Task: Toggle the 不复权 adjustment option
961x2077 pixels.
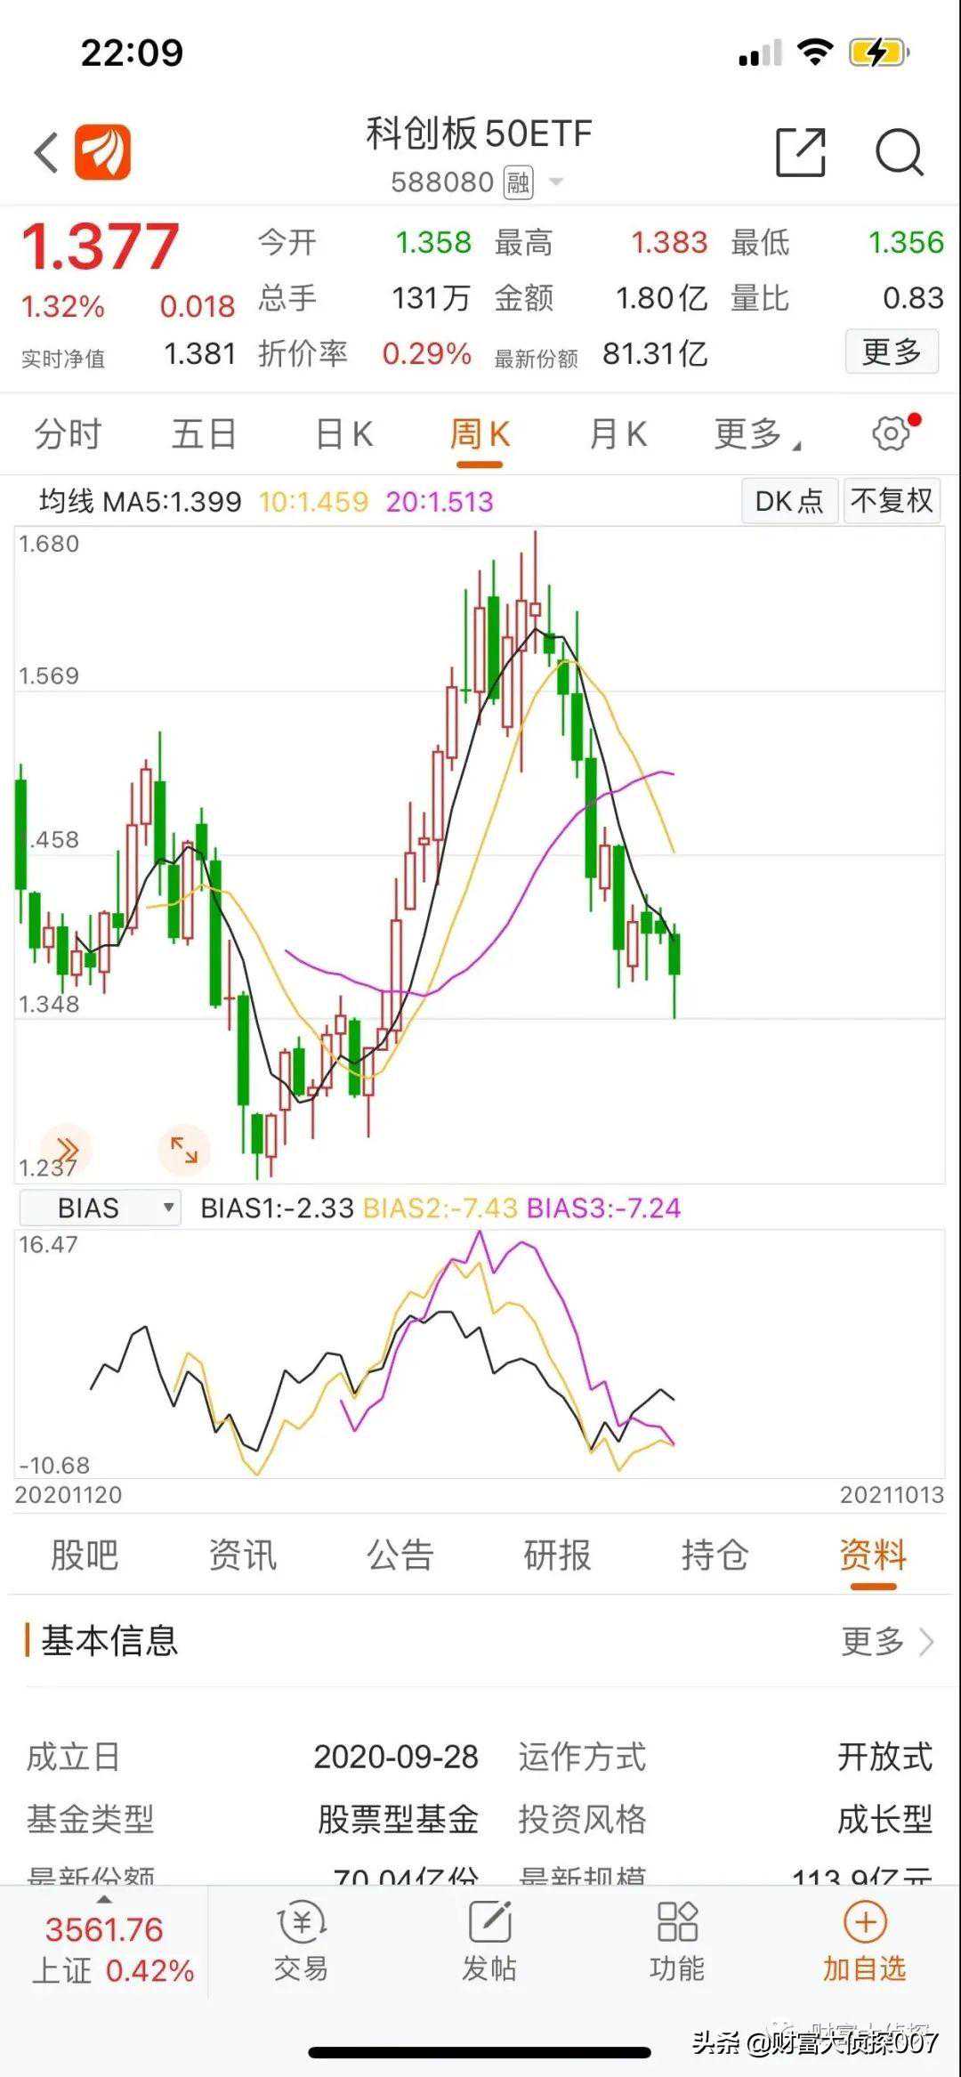Action: pos(892,501)
